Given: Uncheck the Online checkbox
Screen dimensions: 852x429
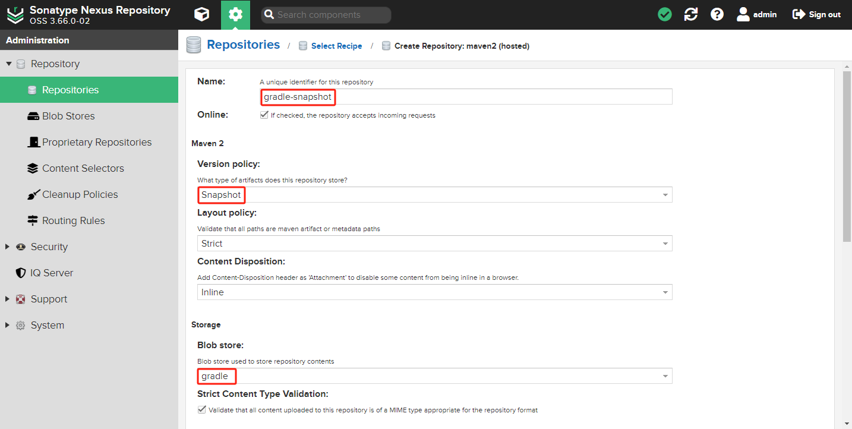Looking at the screenshot, I should 264,115.
